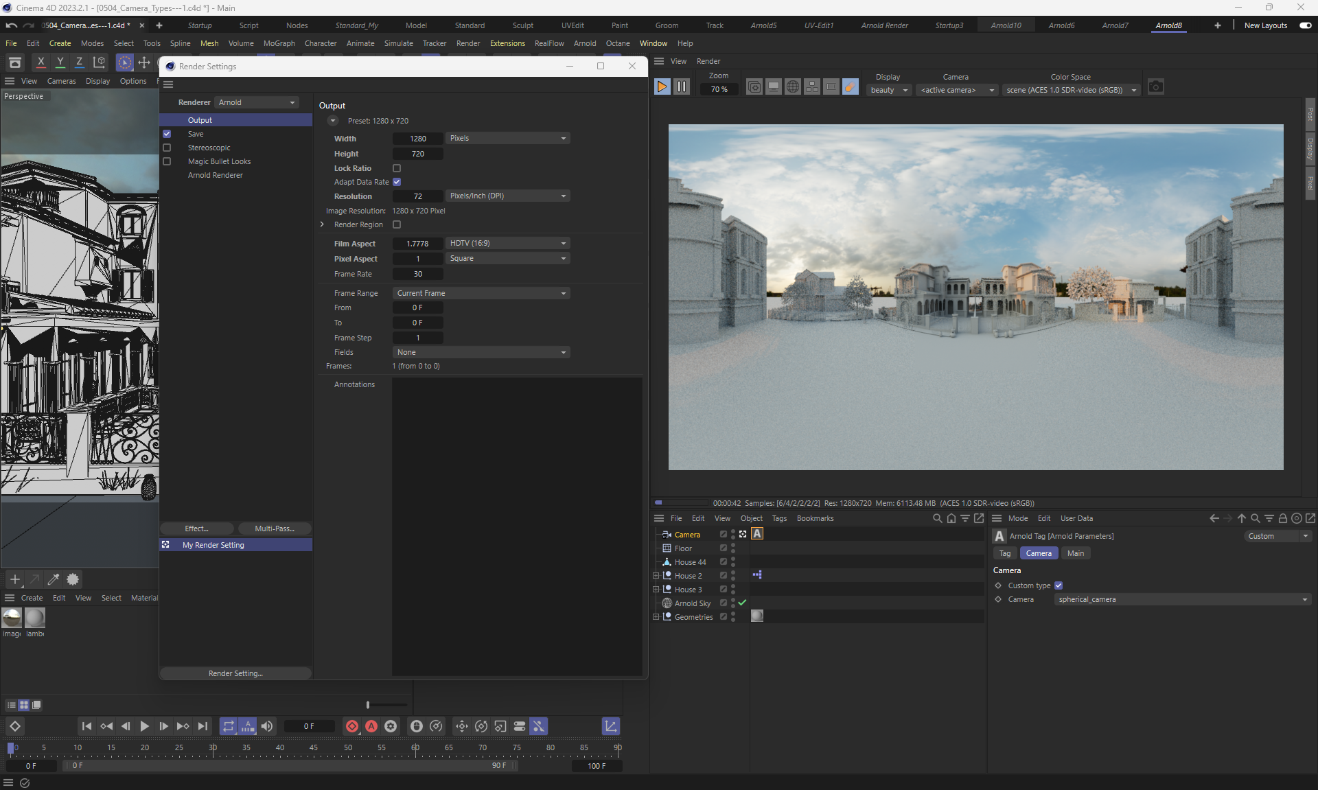Image resolution: width=1318 pixels, height=790 pixels.
Task: Click the sound speaker icon in timeline
Action: (x=267, y=726)
